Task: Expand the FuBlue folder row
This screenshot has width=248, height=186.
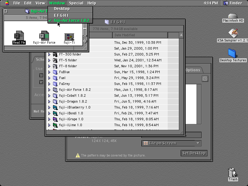Action: point(49,72)
